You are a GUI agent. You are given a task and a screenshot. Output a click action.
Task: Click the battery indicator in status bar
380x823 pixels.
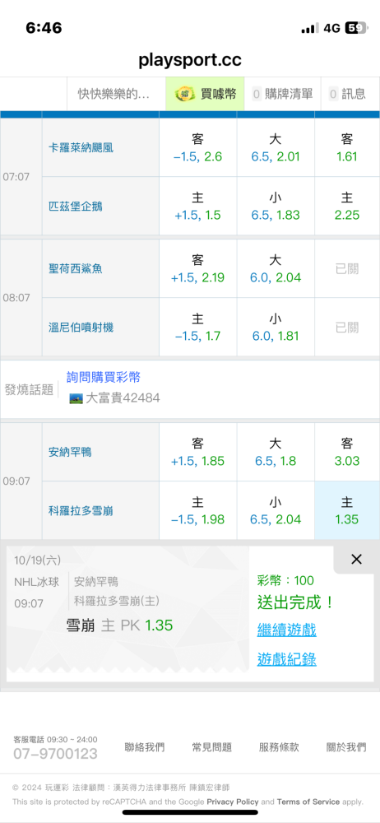click(x=357, y=28)
